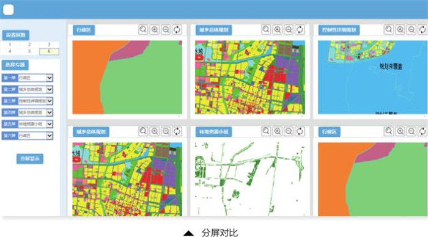This screenshot has height=237, width=428.
Task: Click the screen-one 行政区 map canvas
Action: pyautogui.click(x=127, y=78)
